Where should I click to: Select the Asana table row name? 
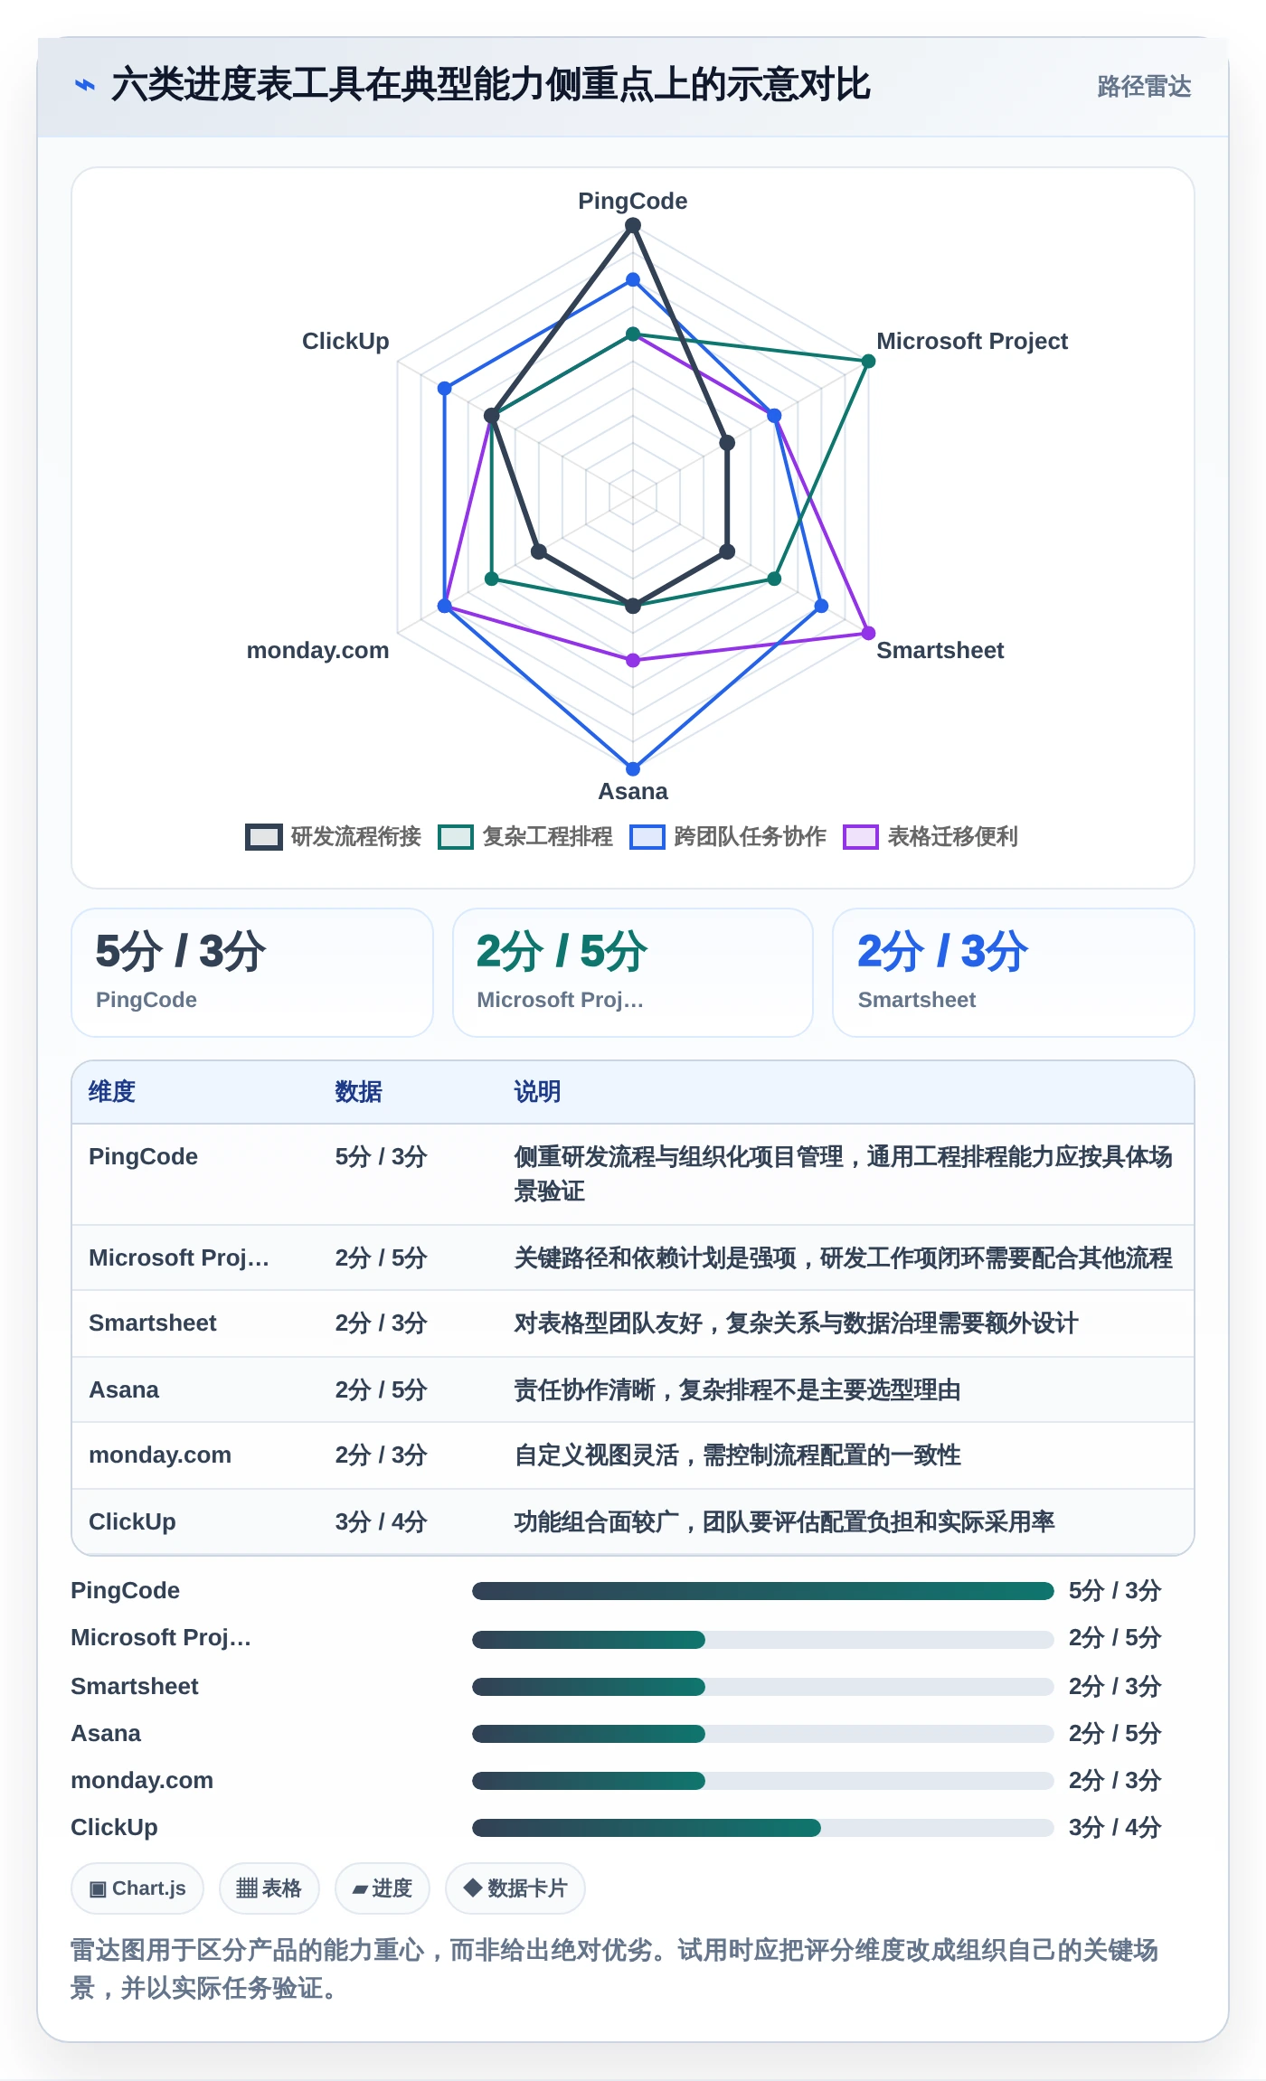pyautogui.click(x=124, y=1390)
